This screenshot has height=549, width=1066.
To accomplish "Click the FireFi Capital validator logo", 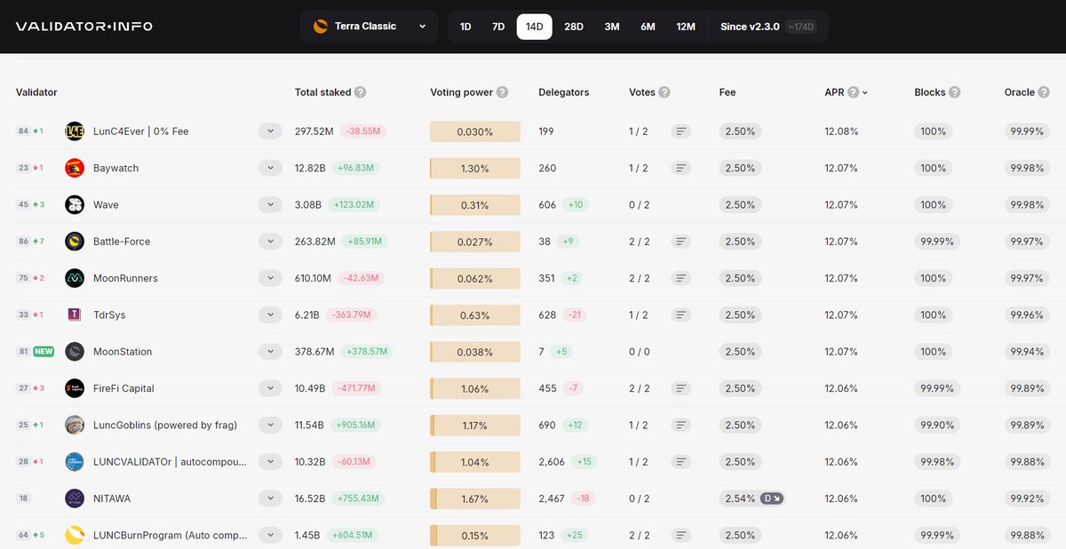I will pyautogui.click(x=75, y=388).
